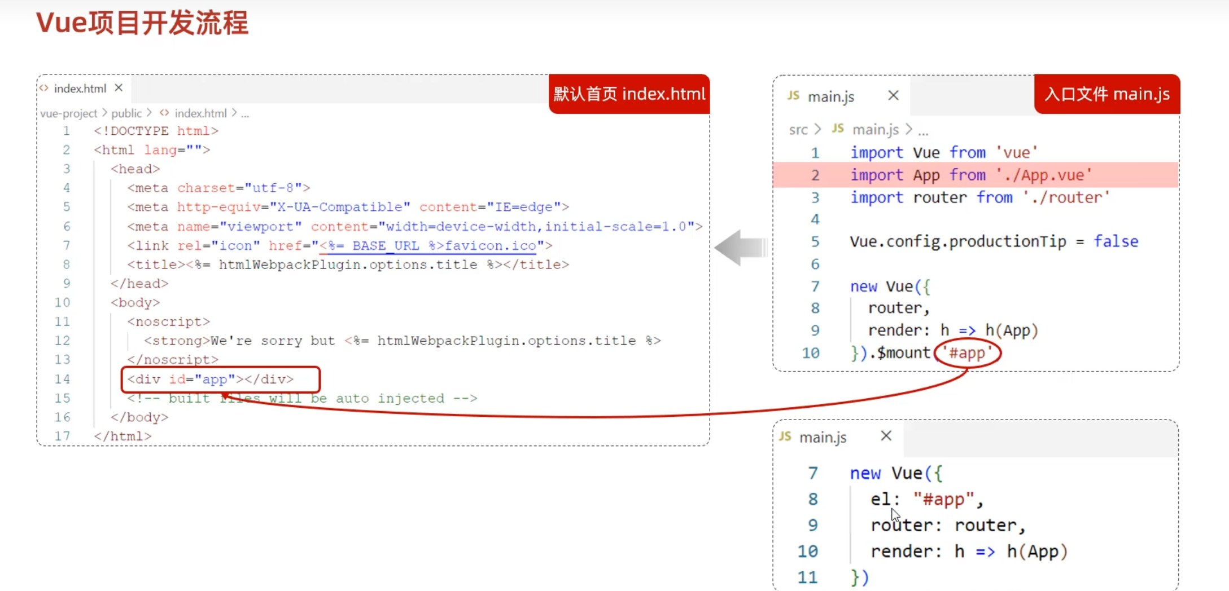This screenshot has width=1229, height=591.
Task: Select the bottom main.js tab
Action: [823, 437]
